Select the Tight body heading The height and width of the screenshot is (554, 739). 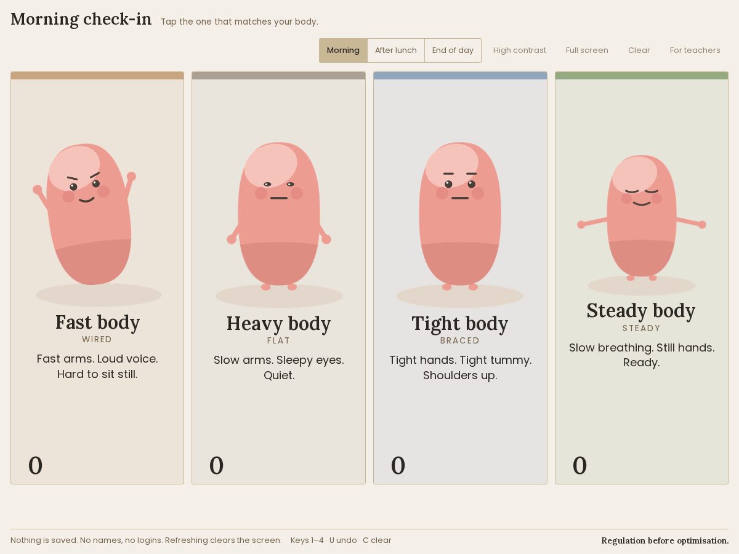pyautogui.click(x=460, y=323)
